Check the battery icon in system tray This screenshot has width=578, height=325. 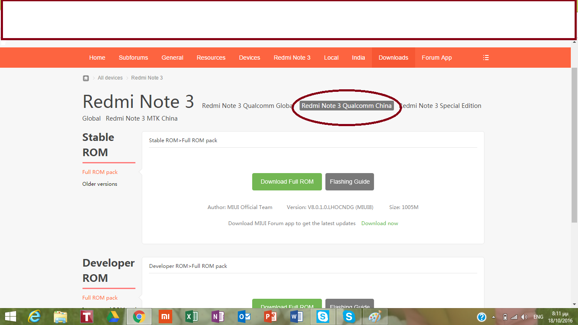coord(505,317)
